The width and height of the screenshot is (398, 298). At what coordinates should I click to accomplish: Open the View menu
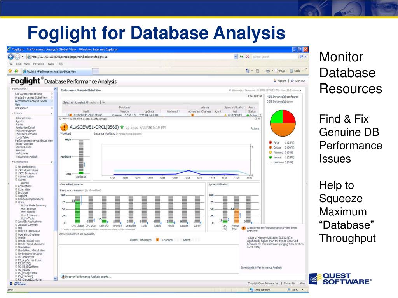point(27,64)
